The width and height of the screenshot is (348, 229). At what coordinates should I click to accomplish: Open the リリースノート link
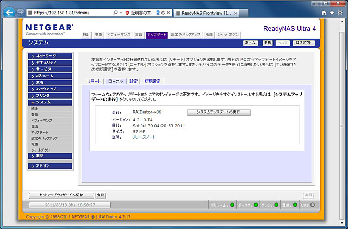(144, 138)
